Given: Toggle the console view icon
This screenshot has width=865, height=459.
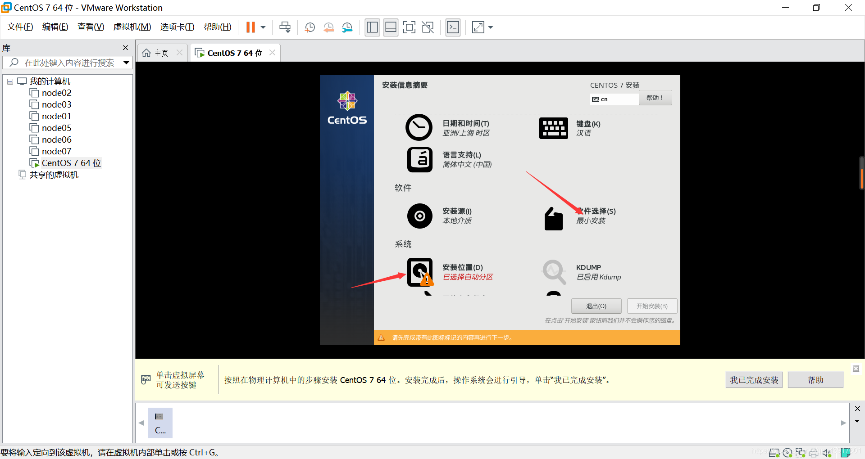Looking at the screenshot, I should [453, 27].
